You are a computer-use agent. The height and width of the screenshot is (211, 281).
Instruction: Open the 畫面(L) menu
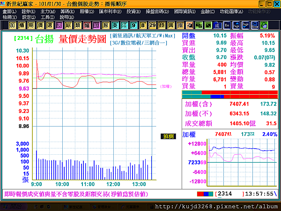(x=9, y=12)
